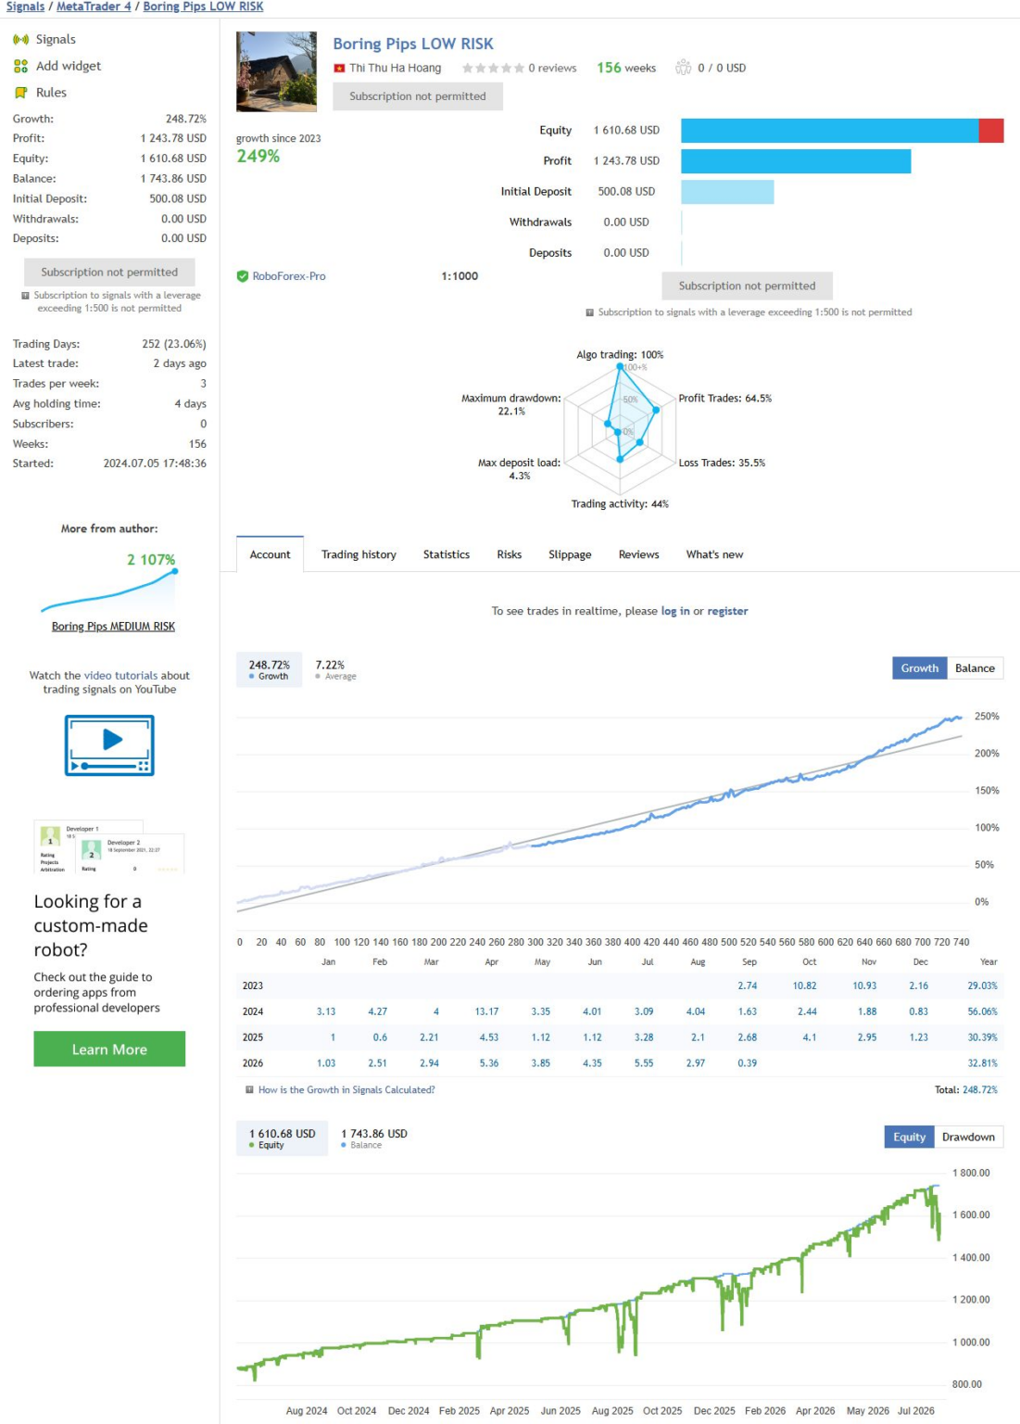This screenshot has width=1020, height=1424.
Task: Open the Trading history tab
Action: coord(359,554)
